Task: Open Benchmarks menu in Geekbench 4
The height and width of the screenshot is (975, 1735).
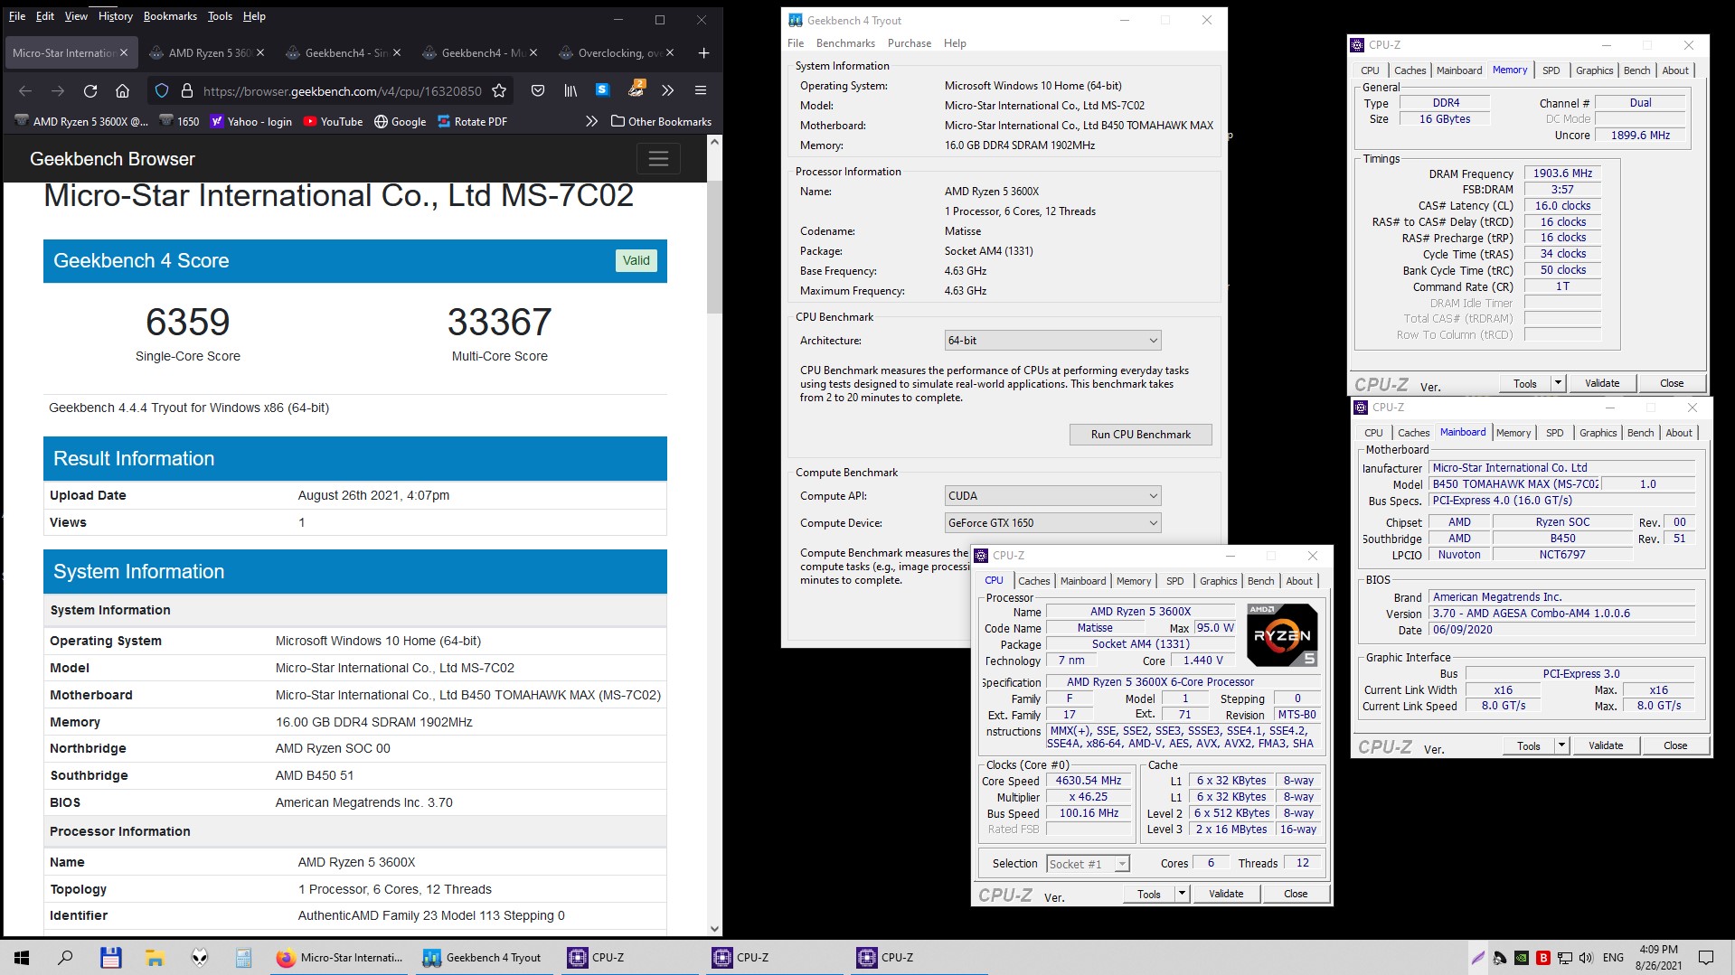Action: pyautogui.click(x=845, y=43)
